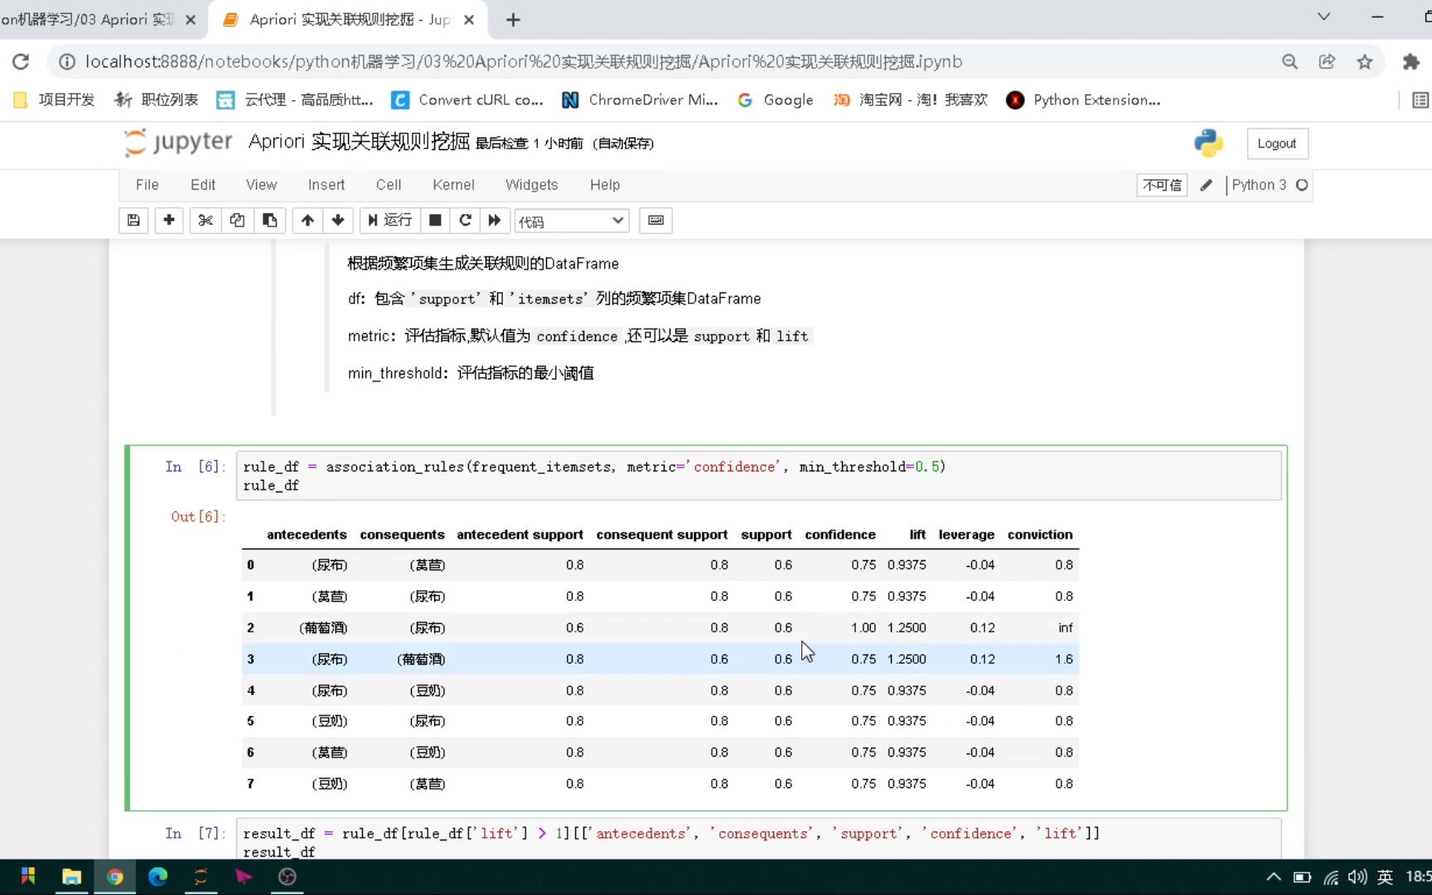
Task: Interrupt the kernel with the stop icon
Action: tap(434, 220)
